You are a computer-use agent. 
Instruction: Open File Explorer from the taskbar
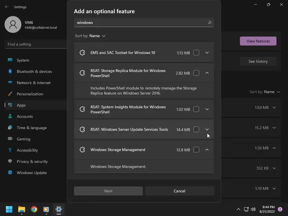point(22,209)
